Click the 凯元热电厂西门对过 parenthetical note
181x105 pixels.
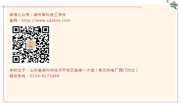click(x=116, y=70)
